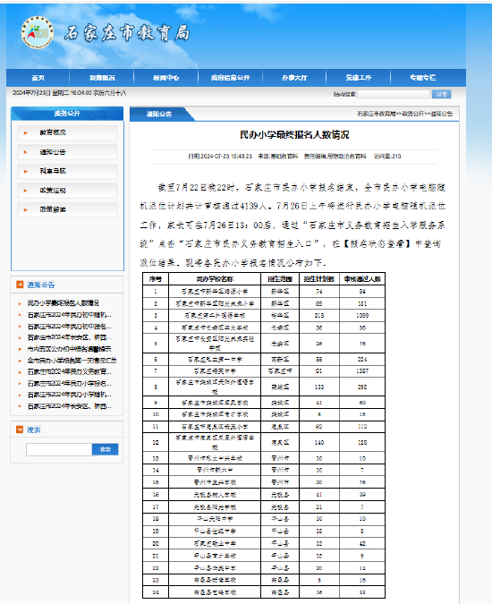This screenshot has width=492, height=604.
Task: Click cell value 133 in row 8
Action: coord(319,387)
